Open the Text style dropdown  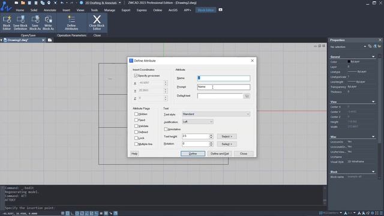click(x=216, y=114)
